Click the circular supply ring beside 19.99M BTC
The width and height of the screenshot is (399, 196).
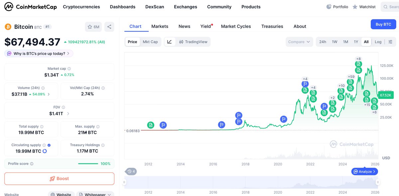(45, 151)
